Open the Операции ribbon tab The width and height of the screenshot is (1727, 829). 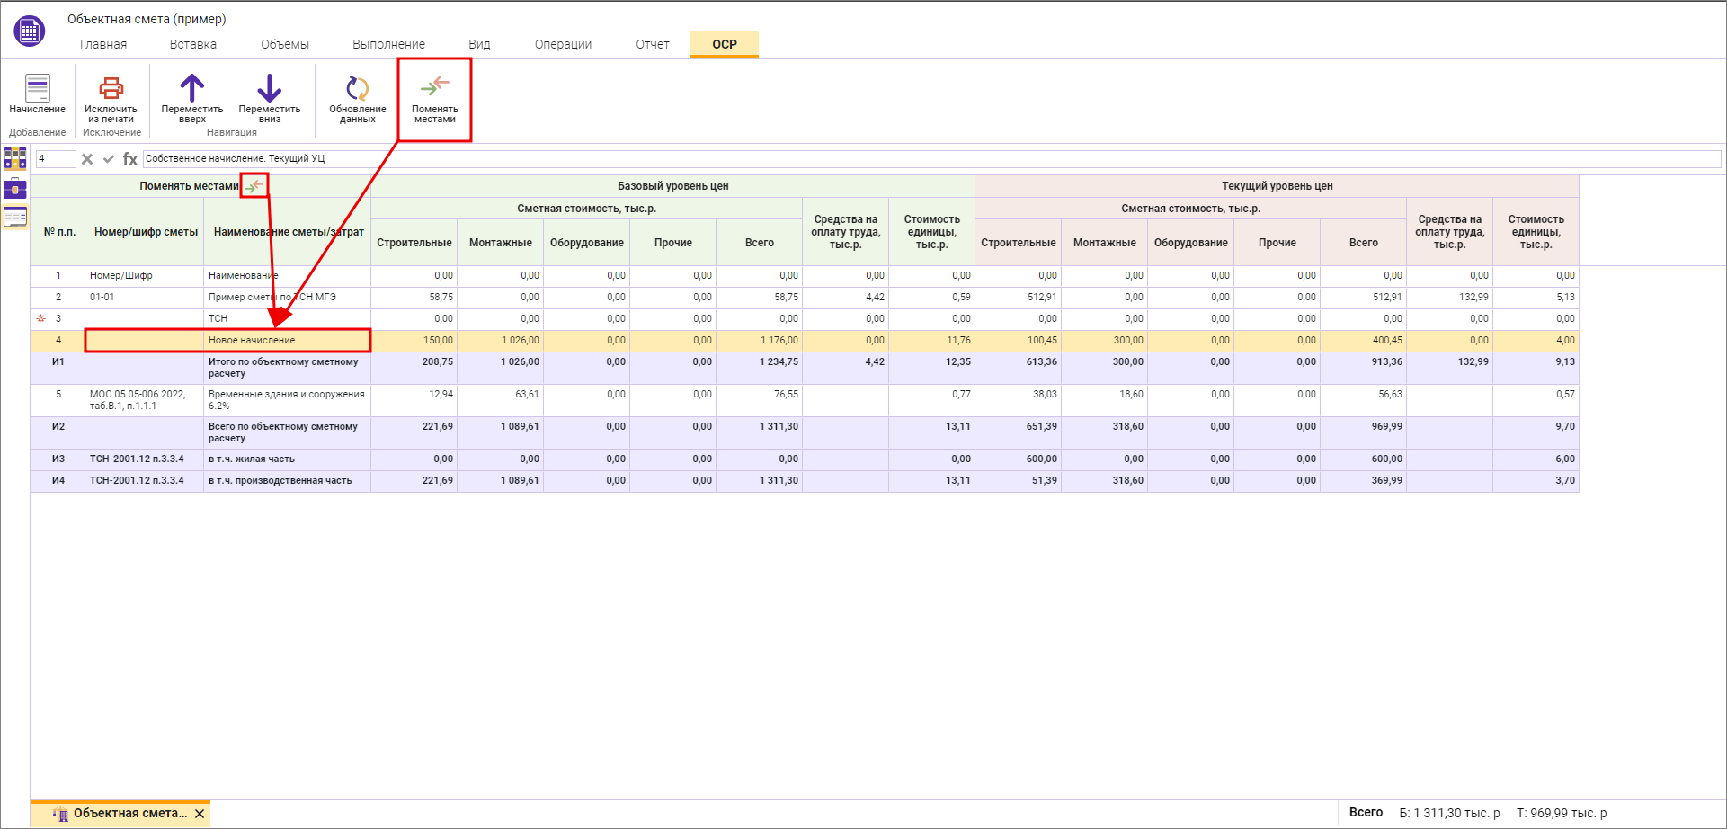point(563,44)
